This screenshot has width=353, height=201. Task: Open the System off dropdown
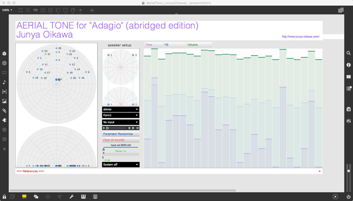tap(121, 165)
